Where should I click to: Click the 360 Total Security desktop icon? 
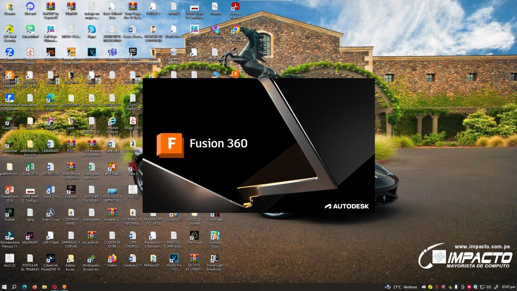click(x=9, y=34)
